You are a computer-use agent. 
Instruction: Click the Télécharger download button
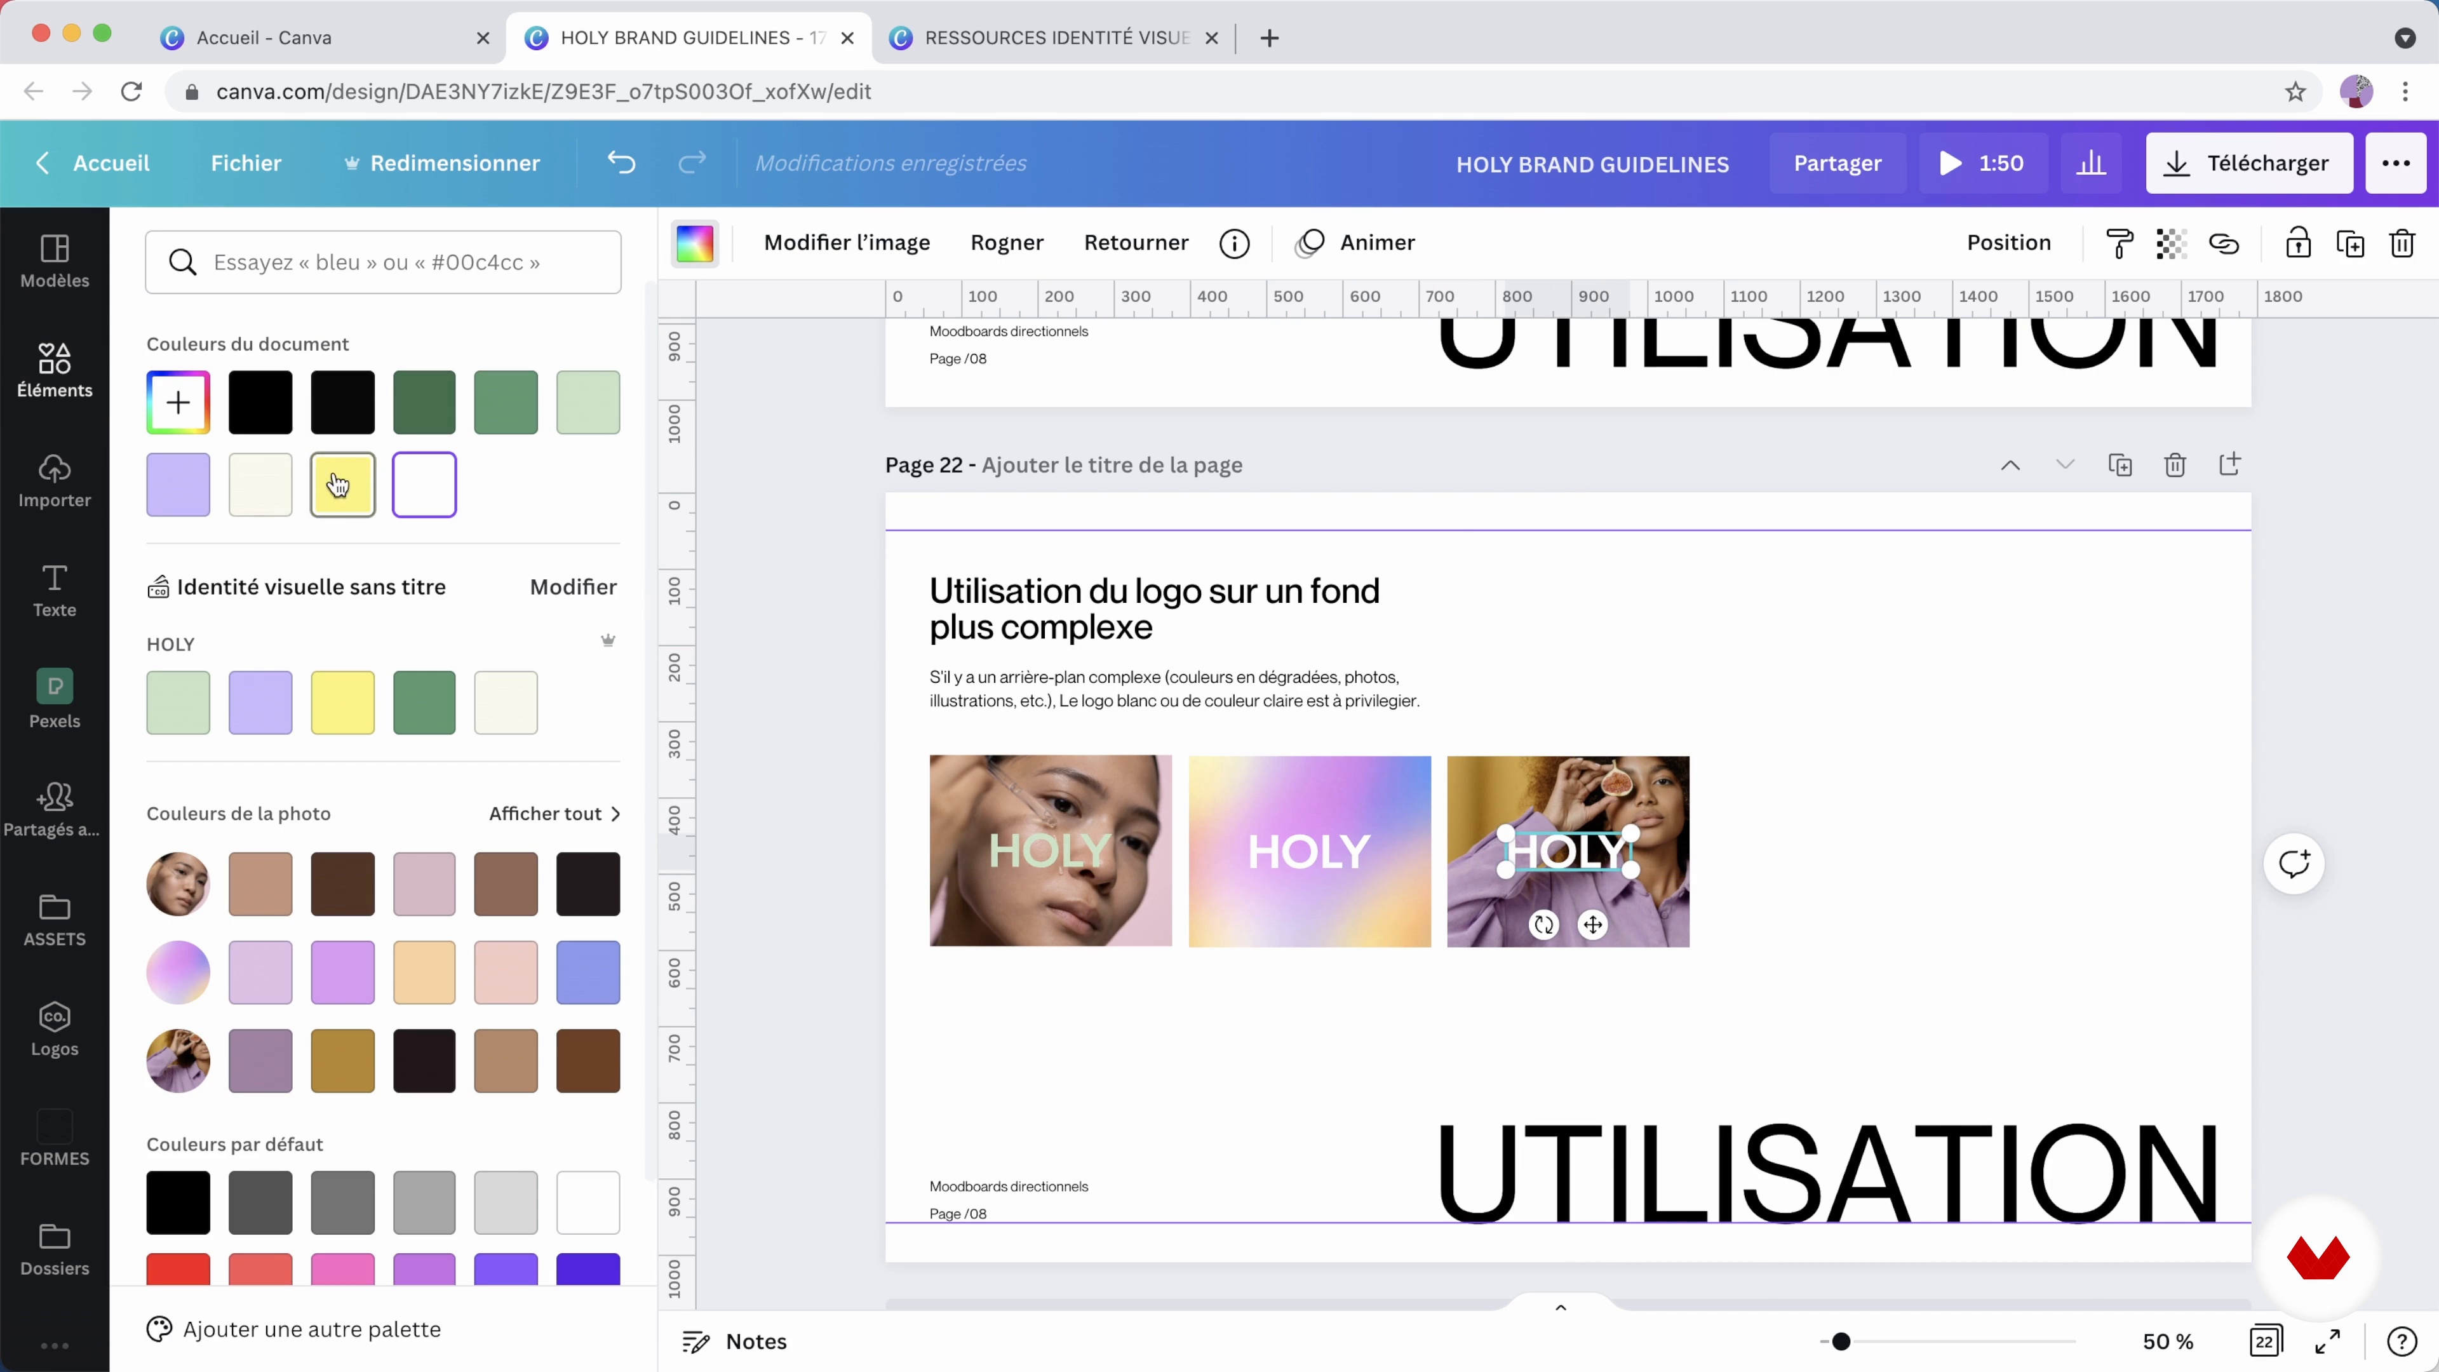2248,163
